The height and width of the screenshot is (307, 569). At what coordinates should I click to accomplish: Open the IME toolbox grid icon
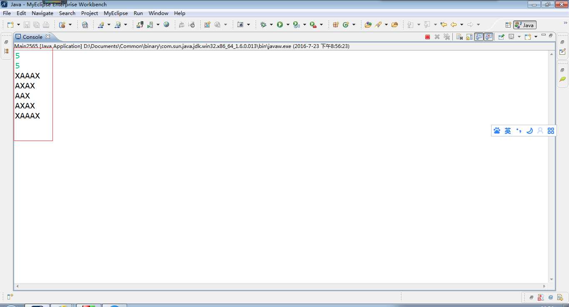(x=551, y=131)
